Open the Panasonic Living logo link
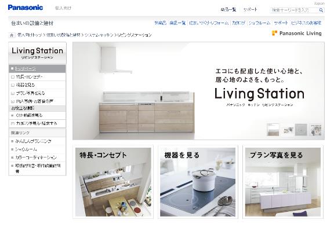 297,34
